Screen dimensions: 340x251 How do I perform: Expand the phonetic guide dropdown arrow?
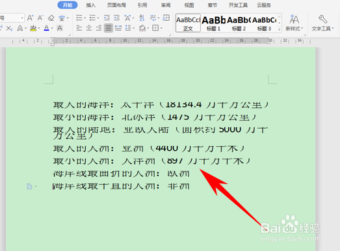point(68,18)
